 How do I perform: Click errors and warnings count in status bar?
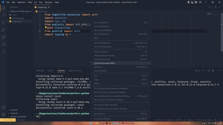(x=21, y=120)
